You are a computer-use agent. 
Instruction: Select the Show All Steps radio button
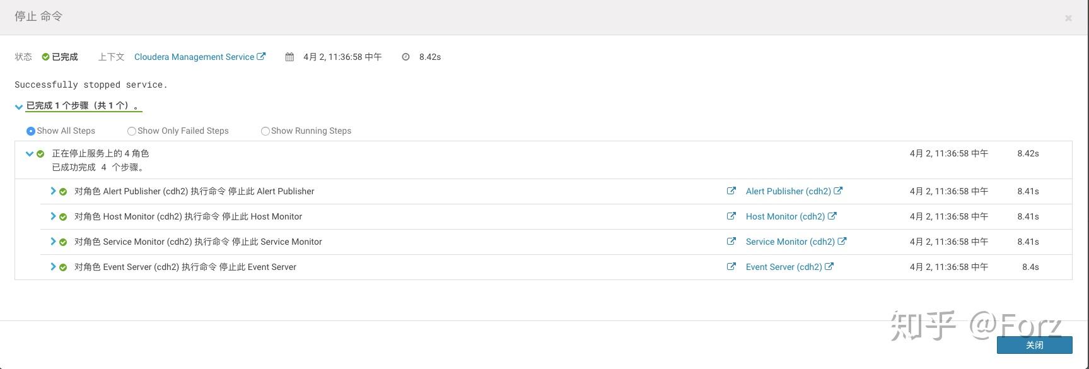[x=31, y=131]
